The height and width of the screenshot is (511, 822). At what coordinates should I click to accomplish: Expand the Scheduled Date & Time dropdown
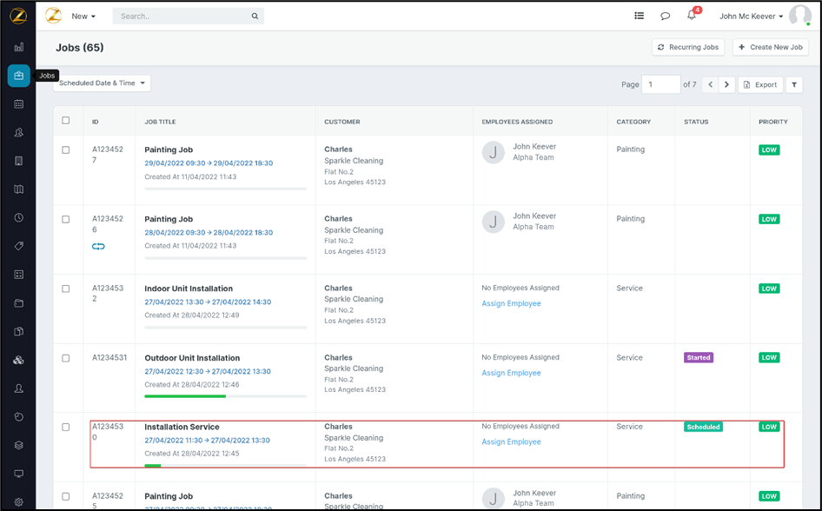[x=102, y=83]
